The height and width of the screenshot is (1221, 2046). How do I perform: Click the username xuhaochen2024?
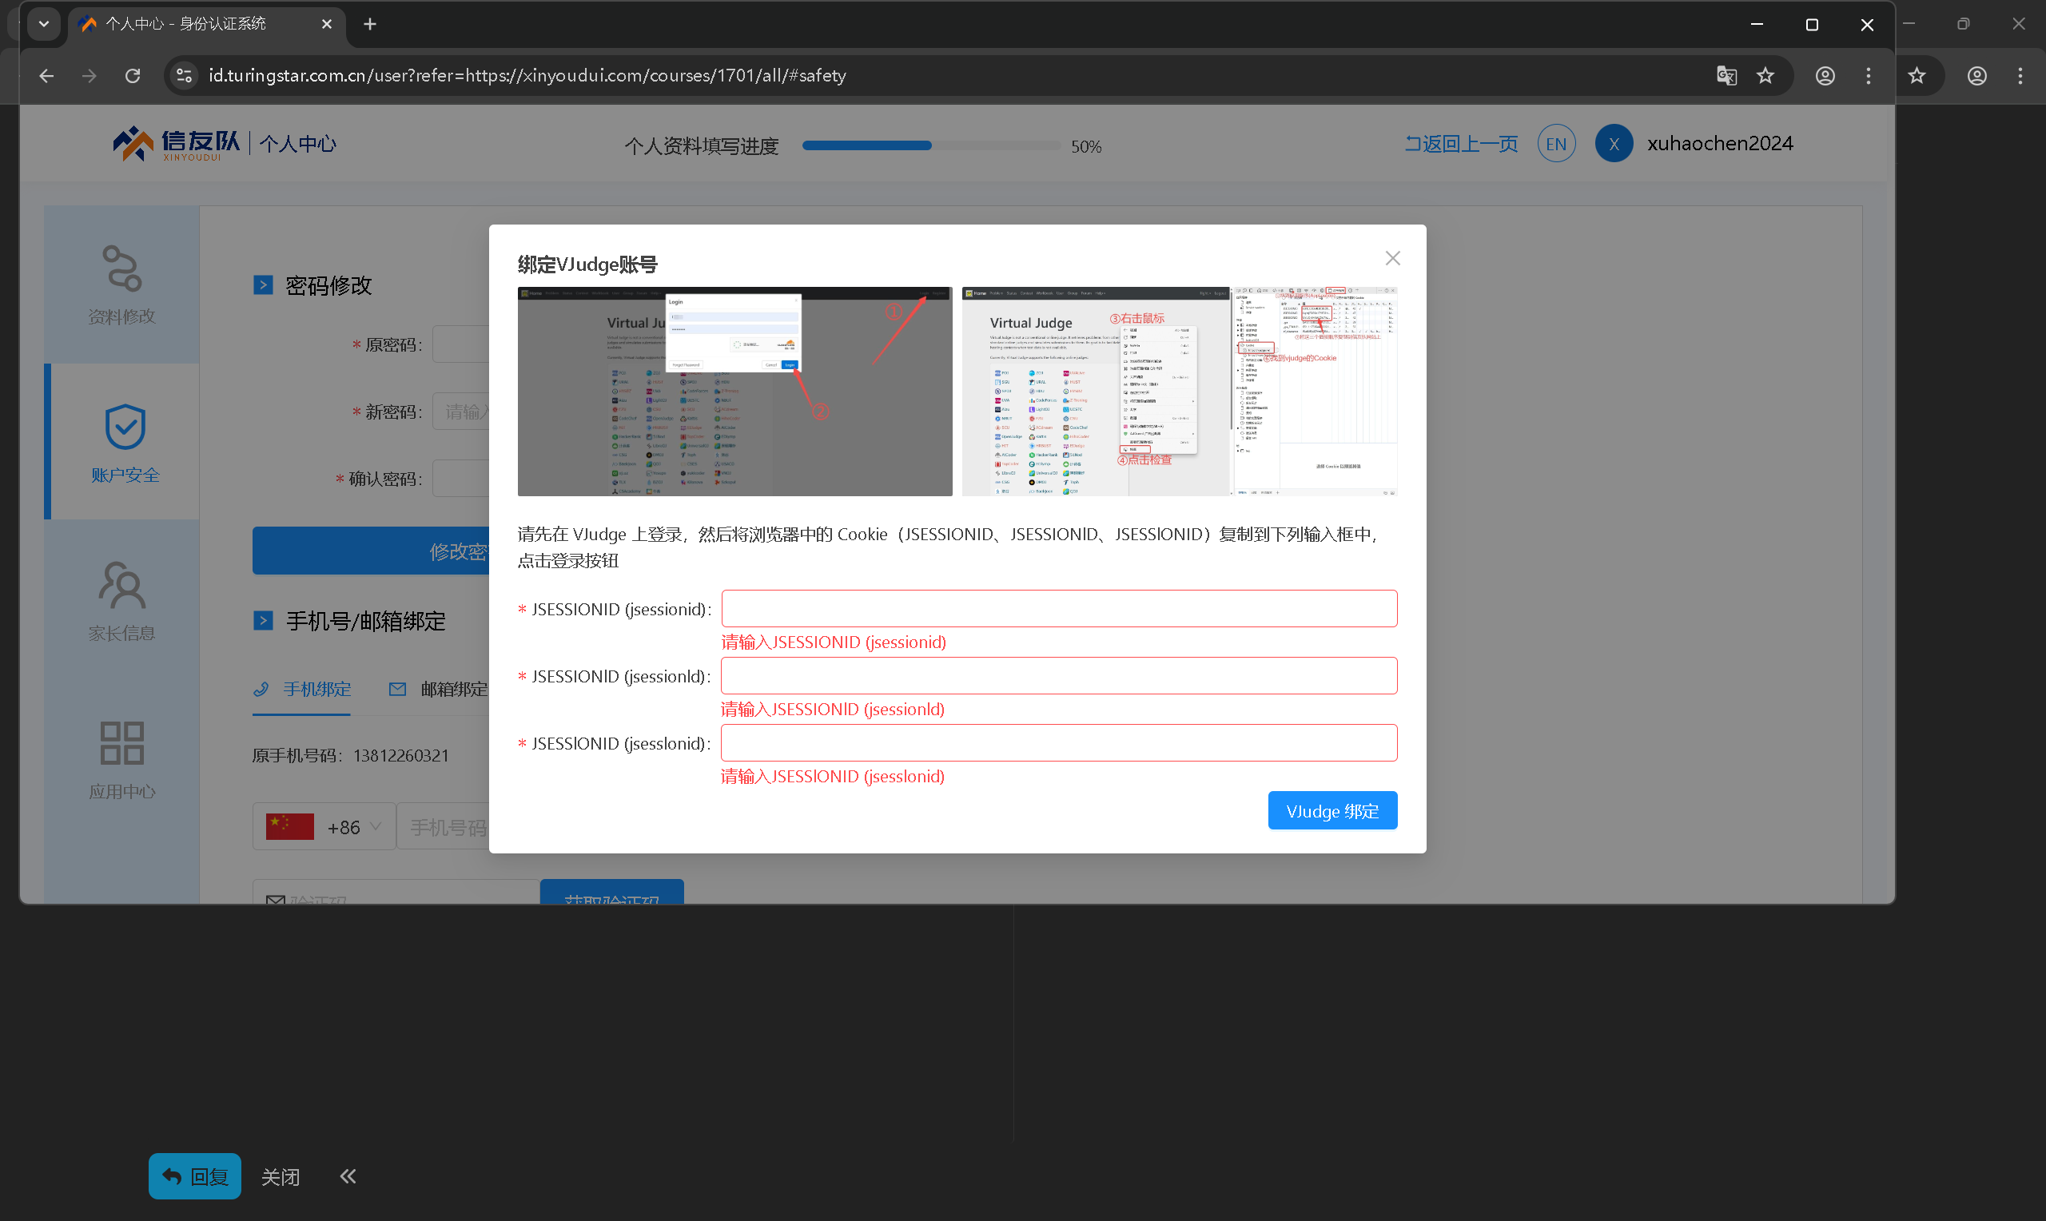pos(1719,144)
